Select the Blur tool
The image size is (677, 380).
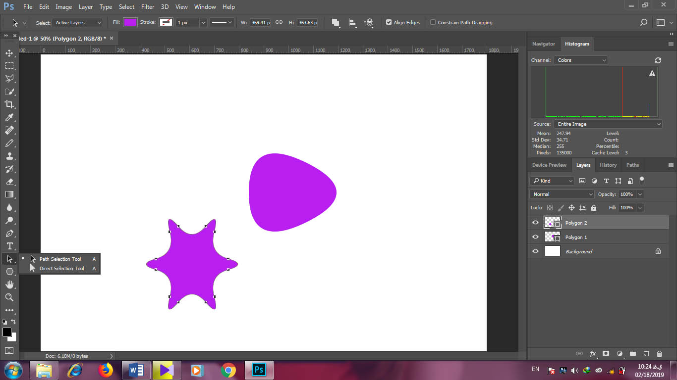pyautogui.click(x=9, y=207)
